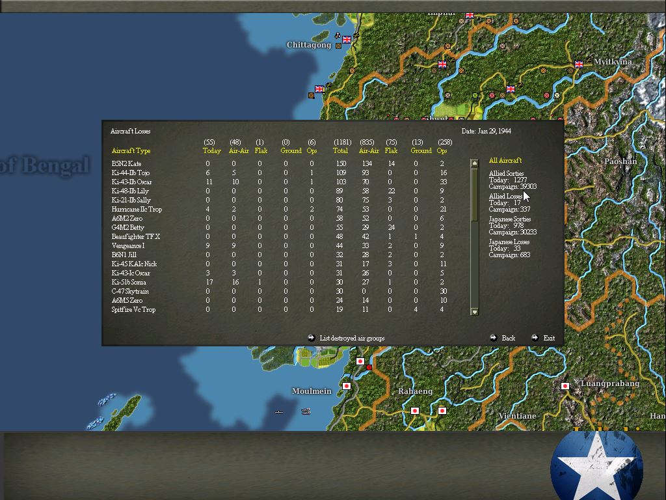This screenshot has height=500, width=666.
Task: Select the B6N1 Jill row
Action: tap(280, 255)
